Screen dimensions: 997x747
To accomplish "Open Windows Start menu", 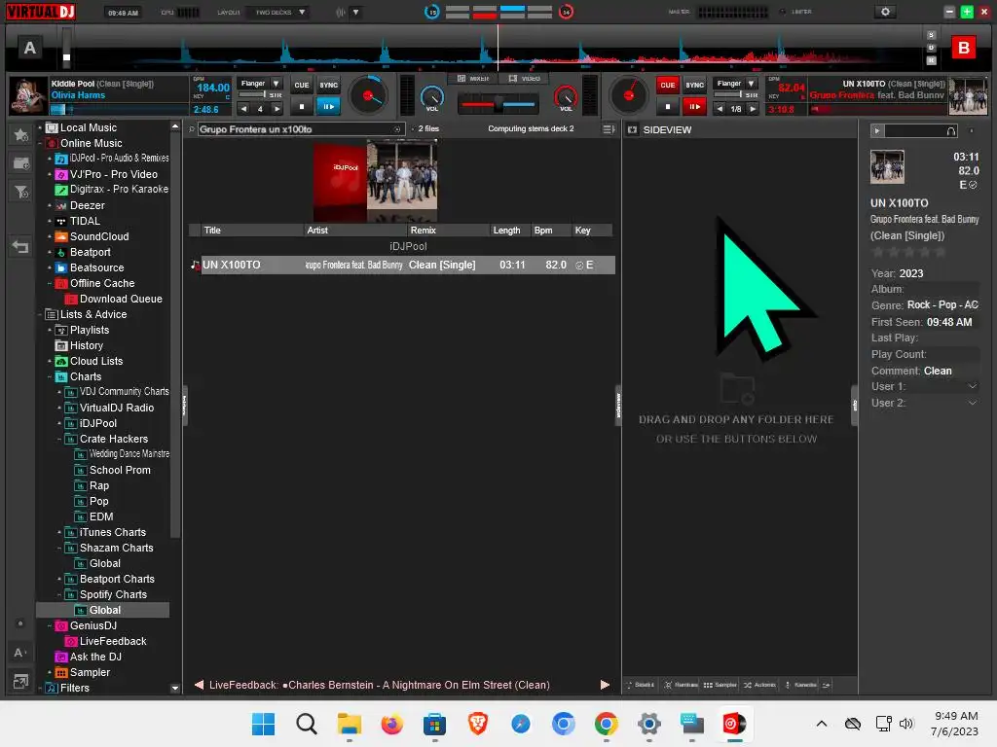I will pos(263,724).
